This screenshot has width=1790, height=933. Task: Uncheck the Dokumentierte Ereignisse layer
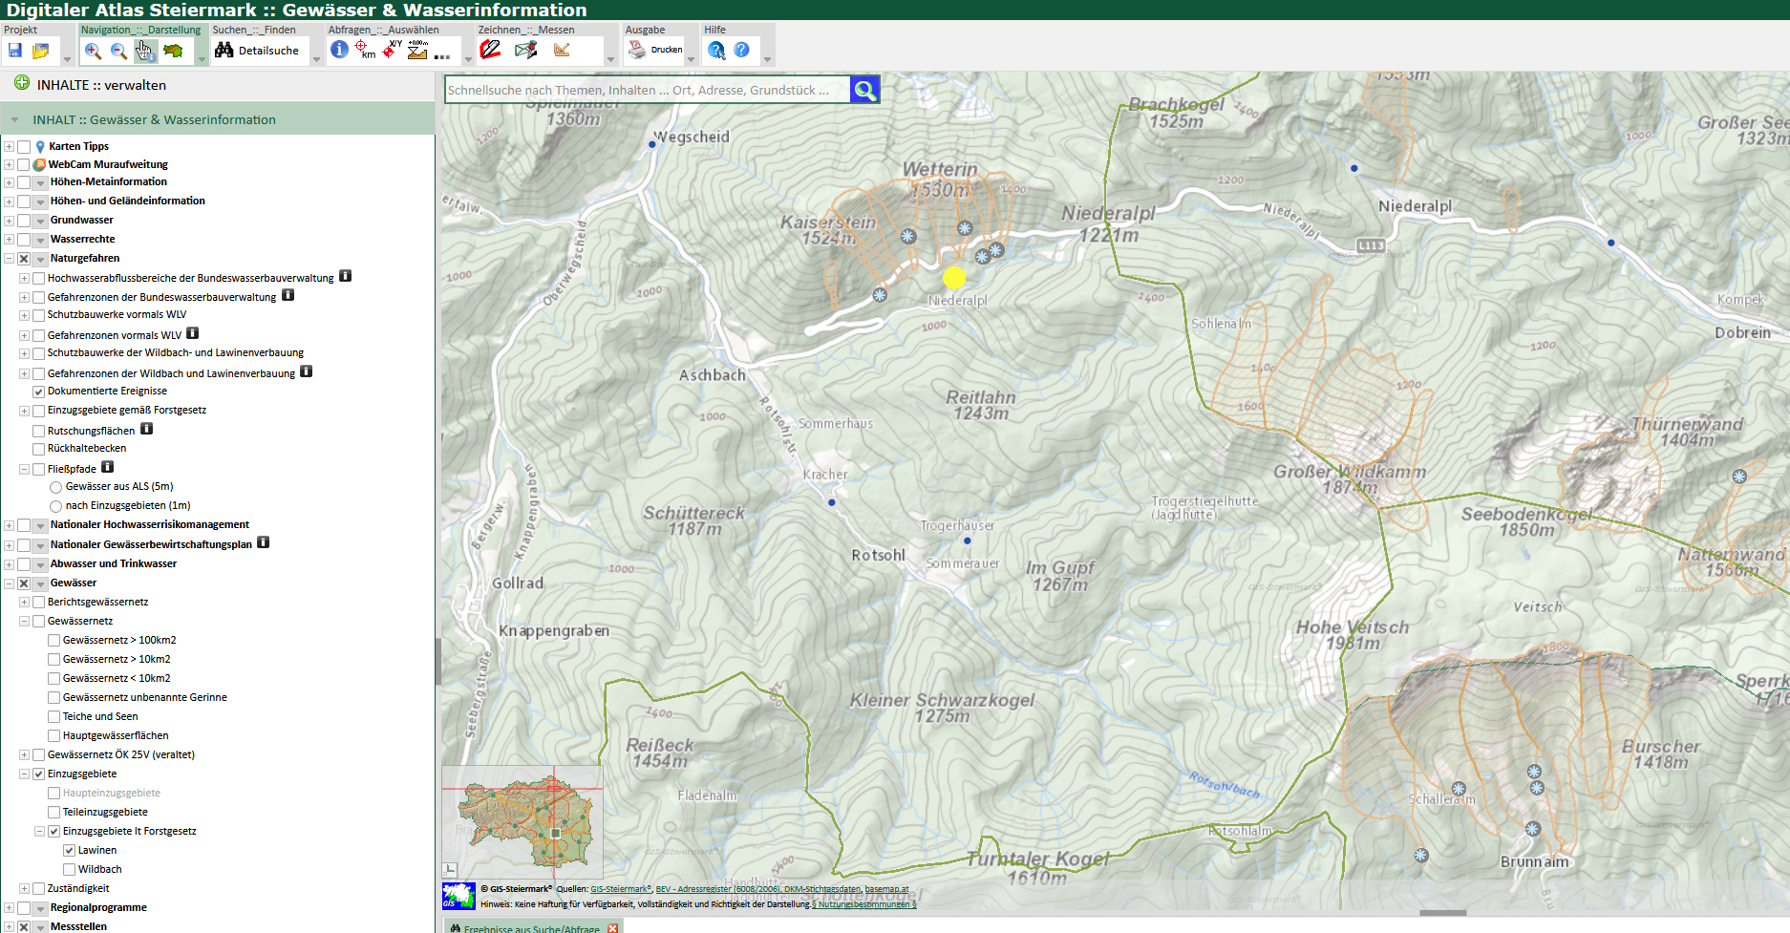39,392
